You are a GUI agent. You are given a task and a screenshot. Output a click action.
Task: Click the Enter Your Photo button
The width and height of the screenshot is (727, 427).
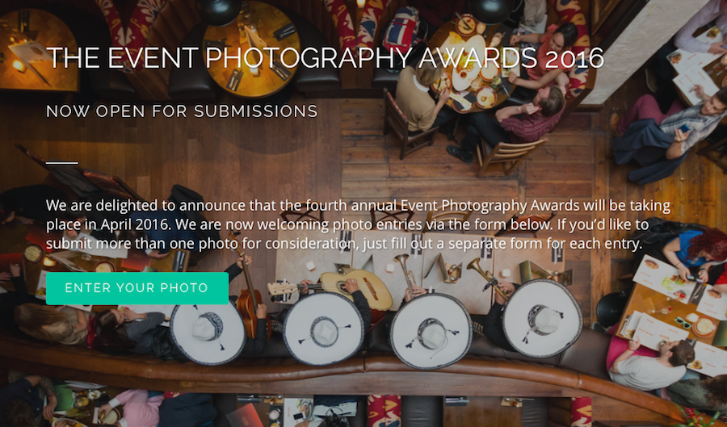tap(137, 288)
